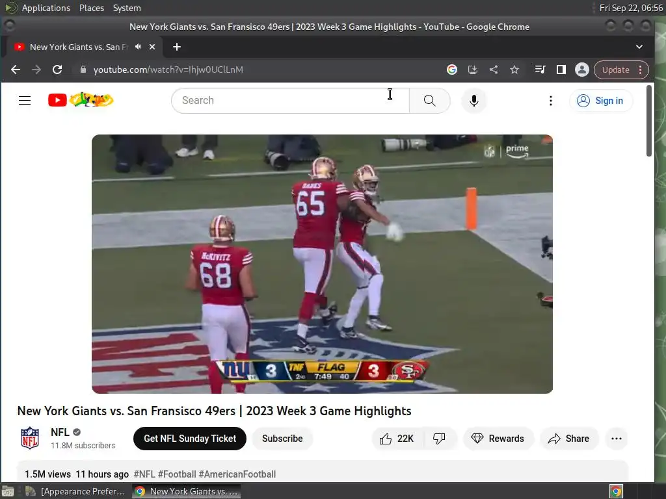Screen dimensions: 666x499
Task: Click the Chrome tray icon bottom right
Action: (616, 491)
